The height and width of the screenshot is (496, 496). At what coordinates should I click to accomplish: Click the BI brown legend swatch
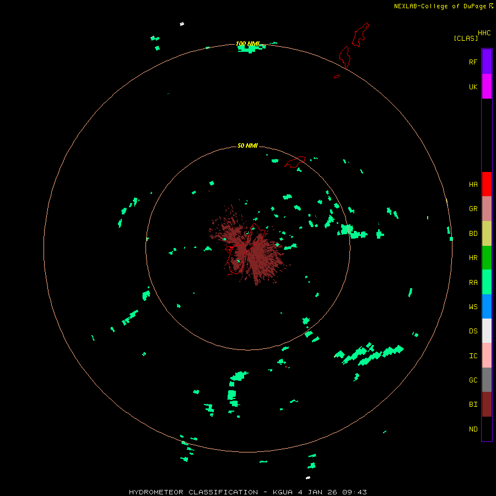(x=487, y=405)
